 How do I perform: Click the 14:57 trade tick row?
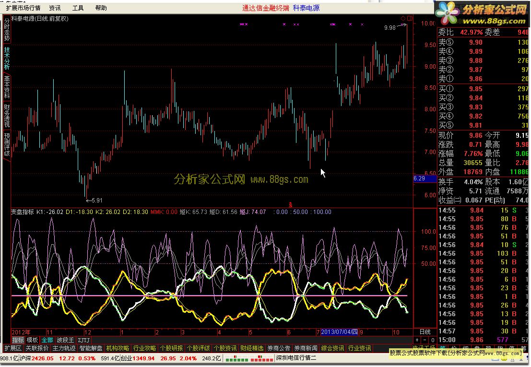[483, 331]
